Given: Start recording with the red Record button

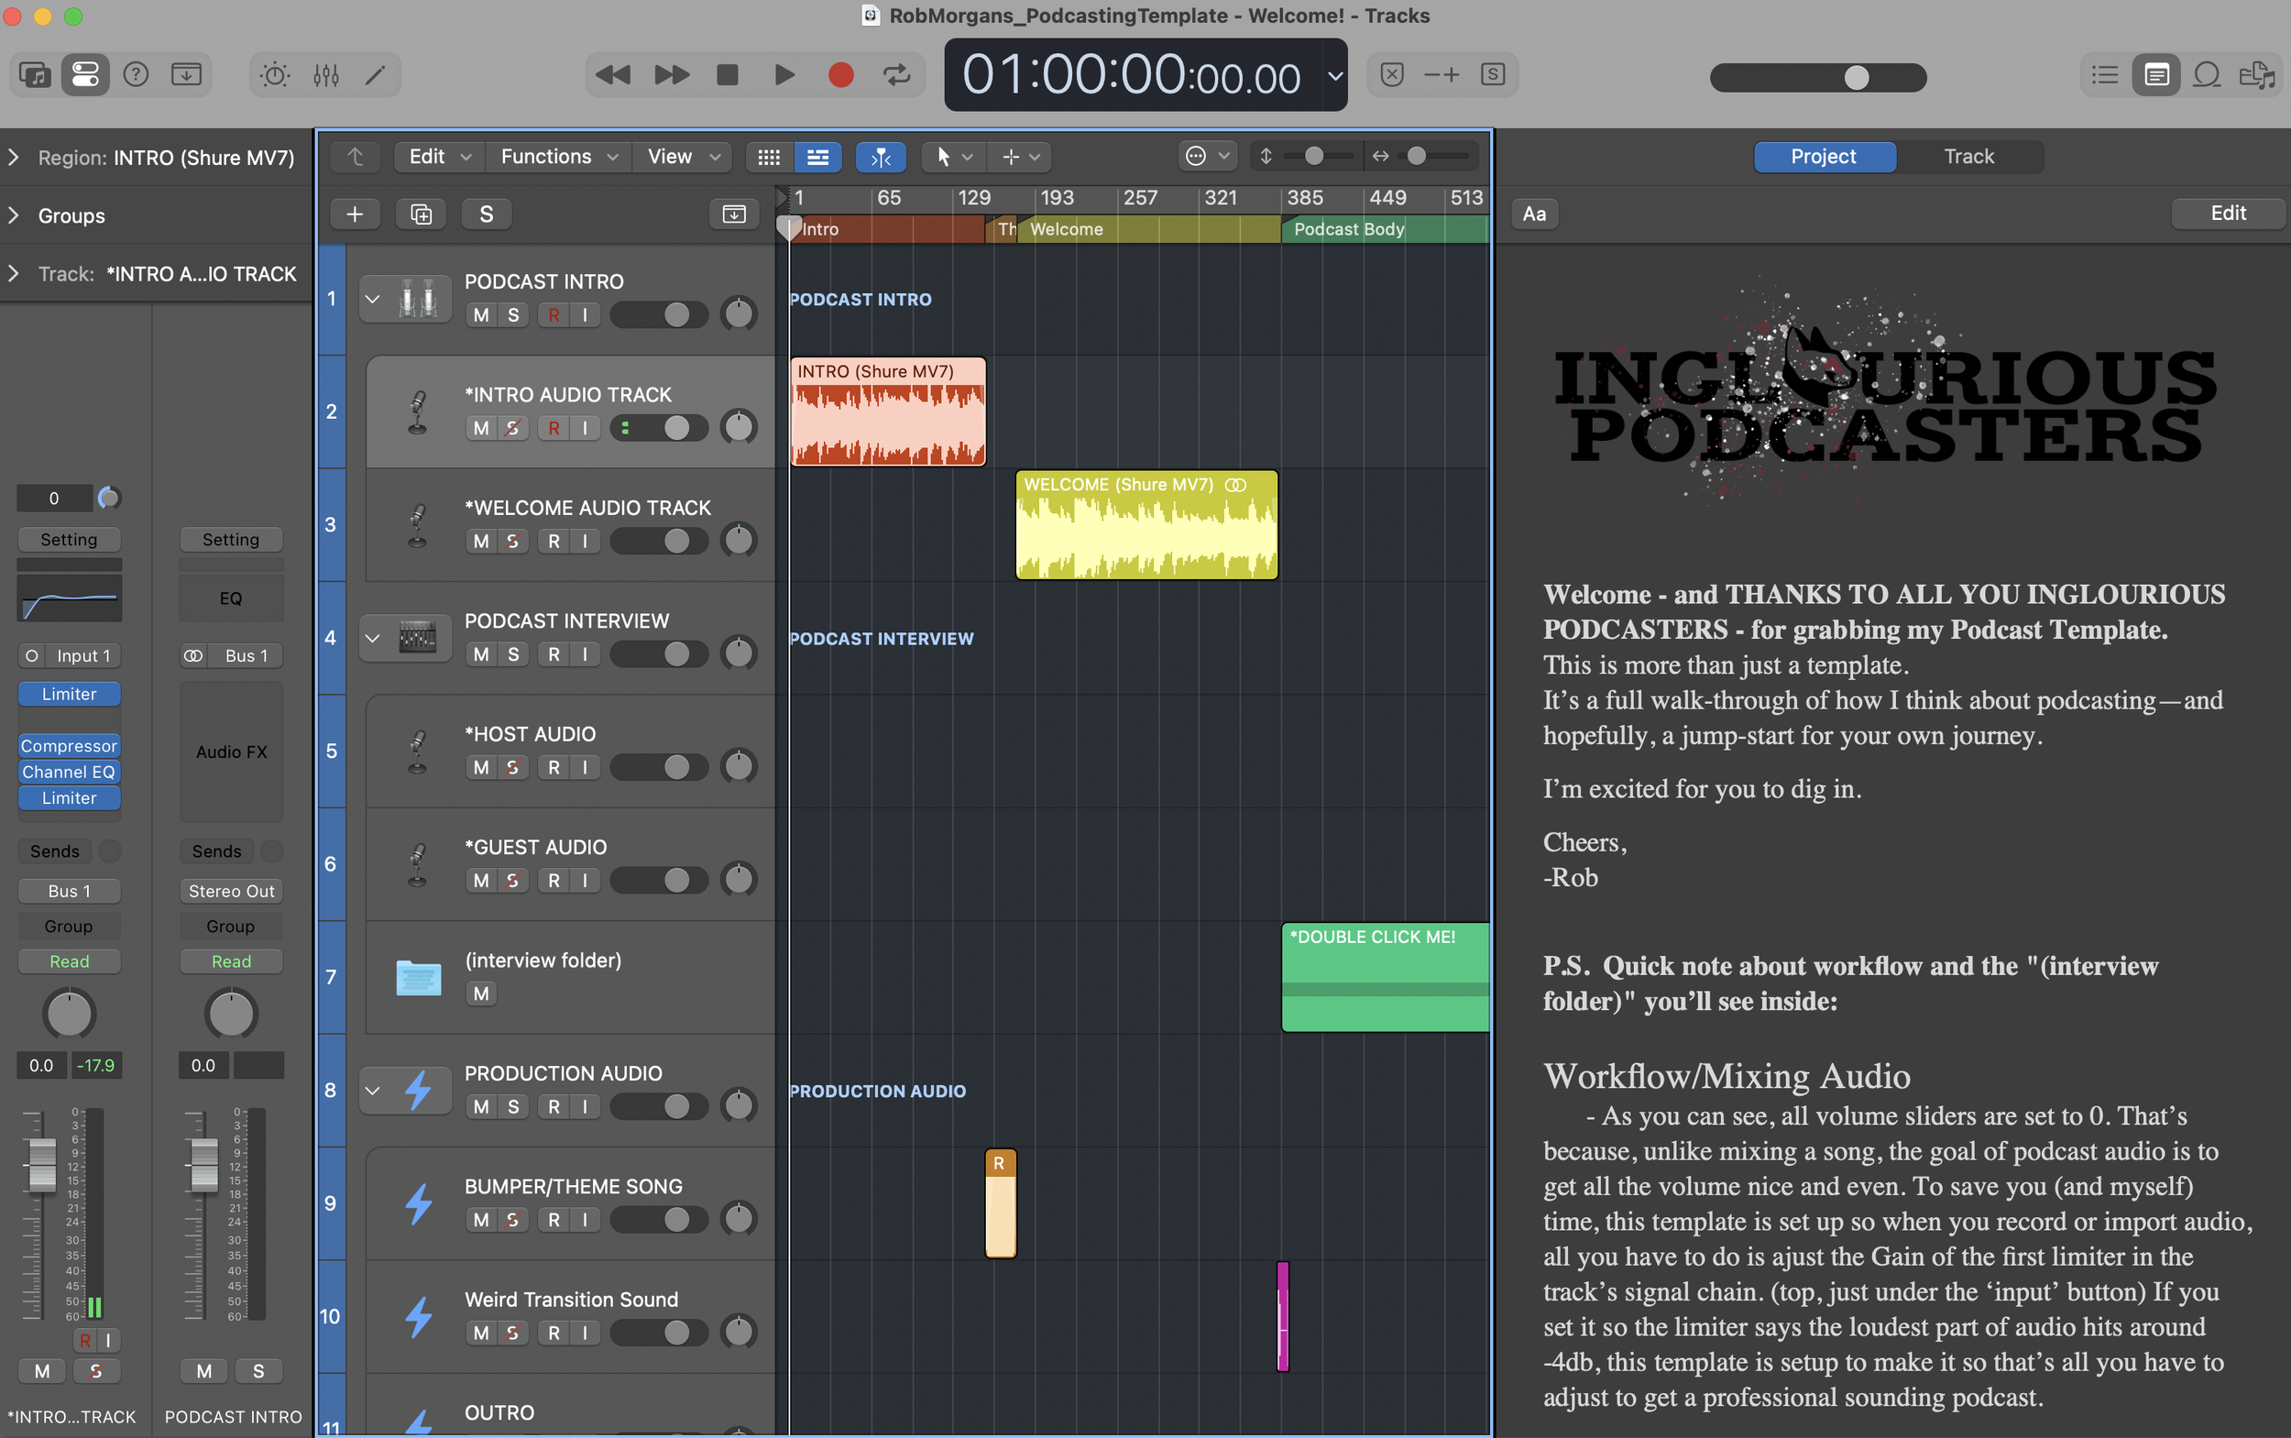Looking at the screenshot, I should 840,74.
